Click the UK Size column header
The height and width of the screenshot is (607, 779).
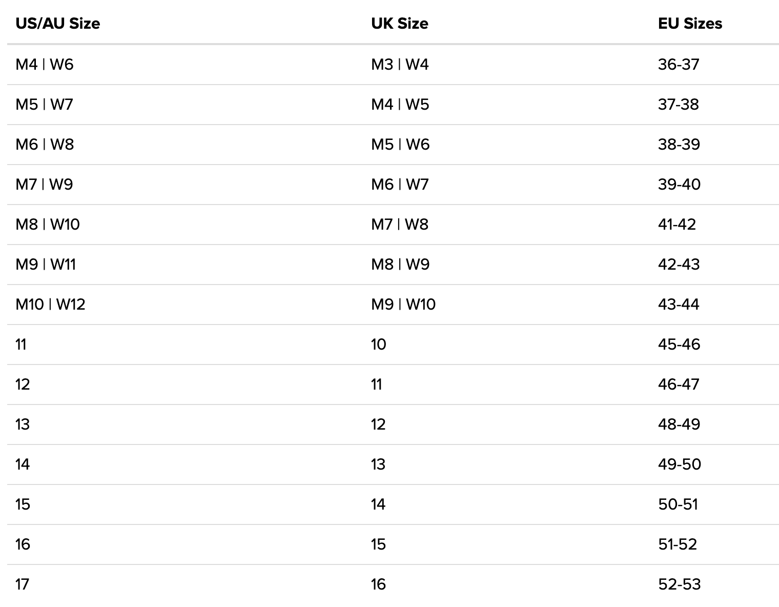click(399, 24)
